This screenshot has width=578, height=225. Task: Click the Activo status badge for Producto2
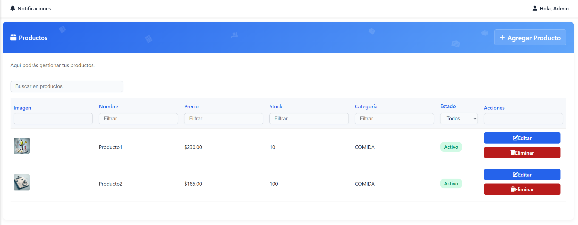(451, 184)
